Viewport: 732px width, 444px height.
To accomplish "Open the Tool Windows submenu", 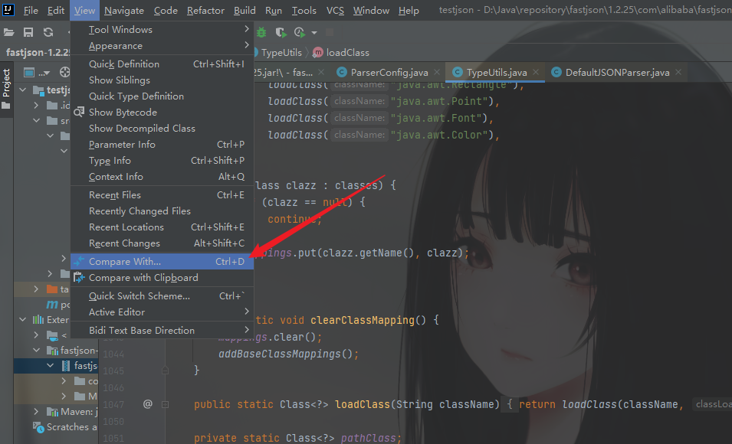I will (x=162, y=29).
